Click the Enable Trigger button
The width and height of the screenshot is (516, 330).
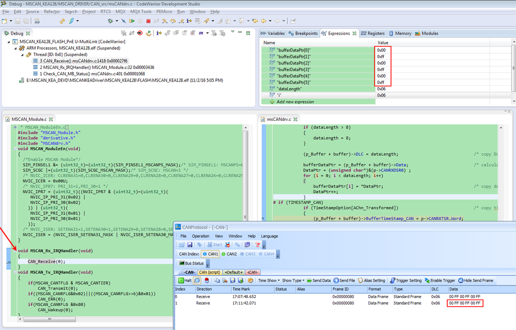[440, 280]
